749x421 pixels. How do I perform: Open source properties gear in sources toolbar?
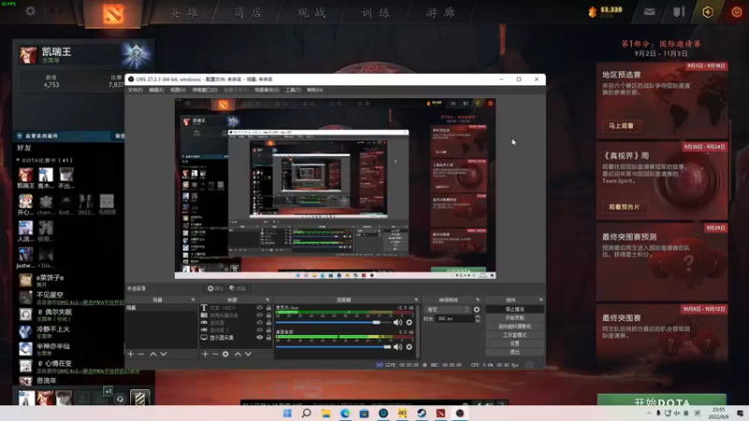[226, 355]
